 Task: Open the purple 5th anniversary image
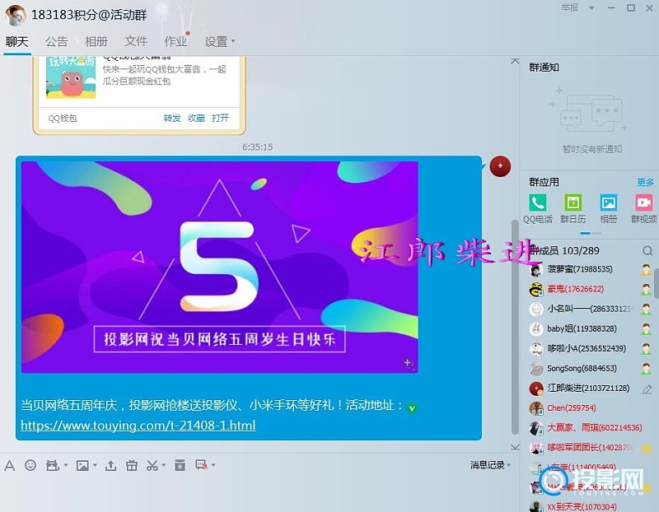click(219, 267)
